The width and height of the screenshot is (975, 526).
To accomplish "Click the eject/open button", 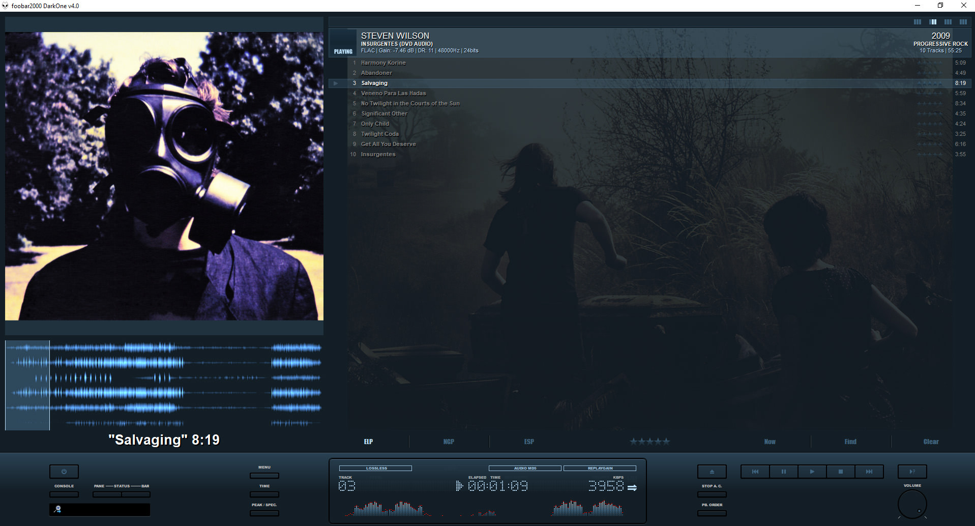I will tap(712, 472).
